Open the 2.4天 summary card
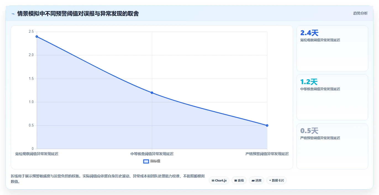Image resolution: width=379 pixels, height=195 pixels. (x=332, y=48)
